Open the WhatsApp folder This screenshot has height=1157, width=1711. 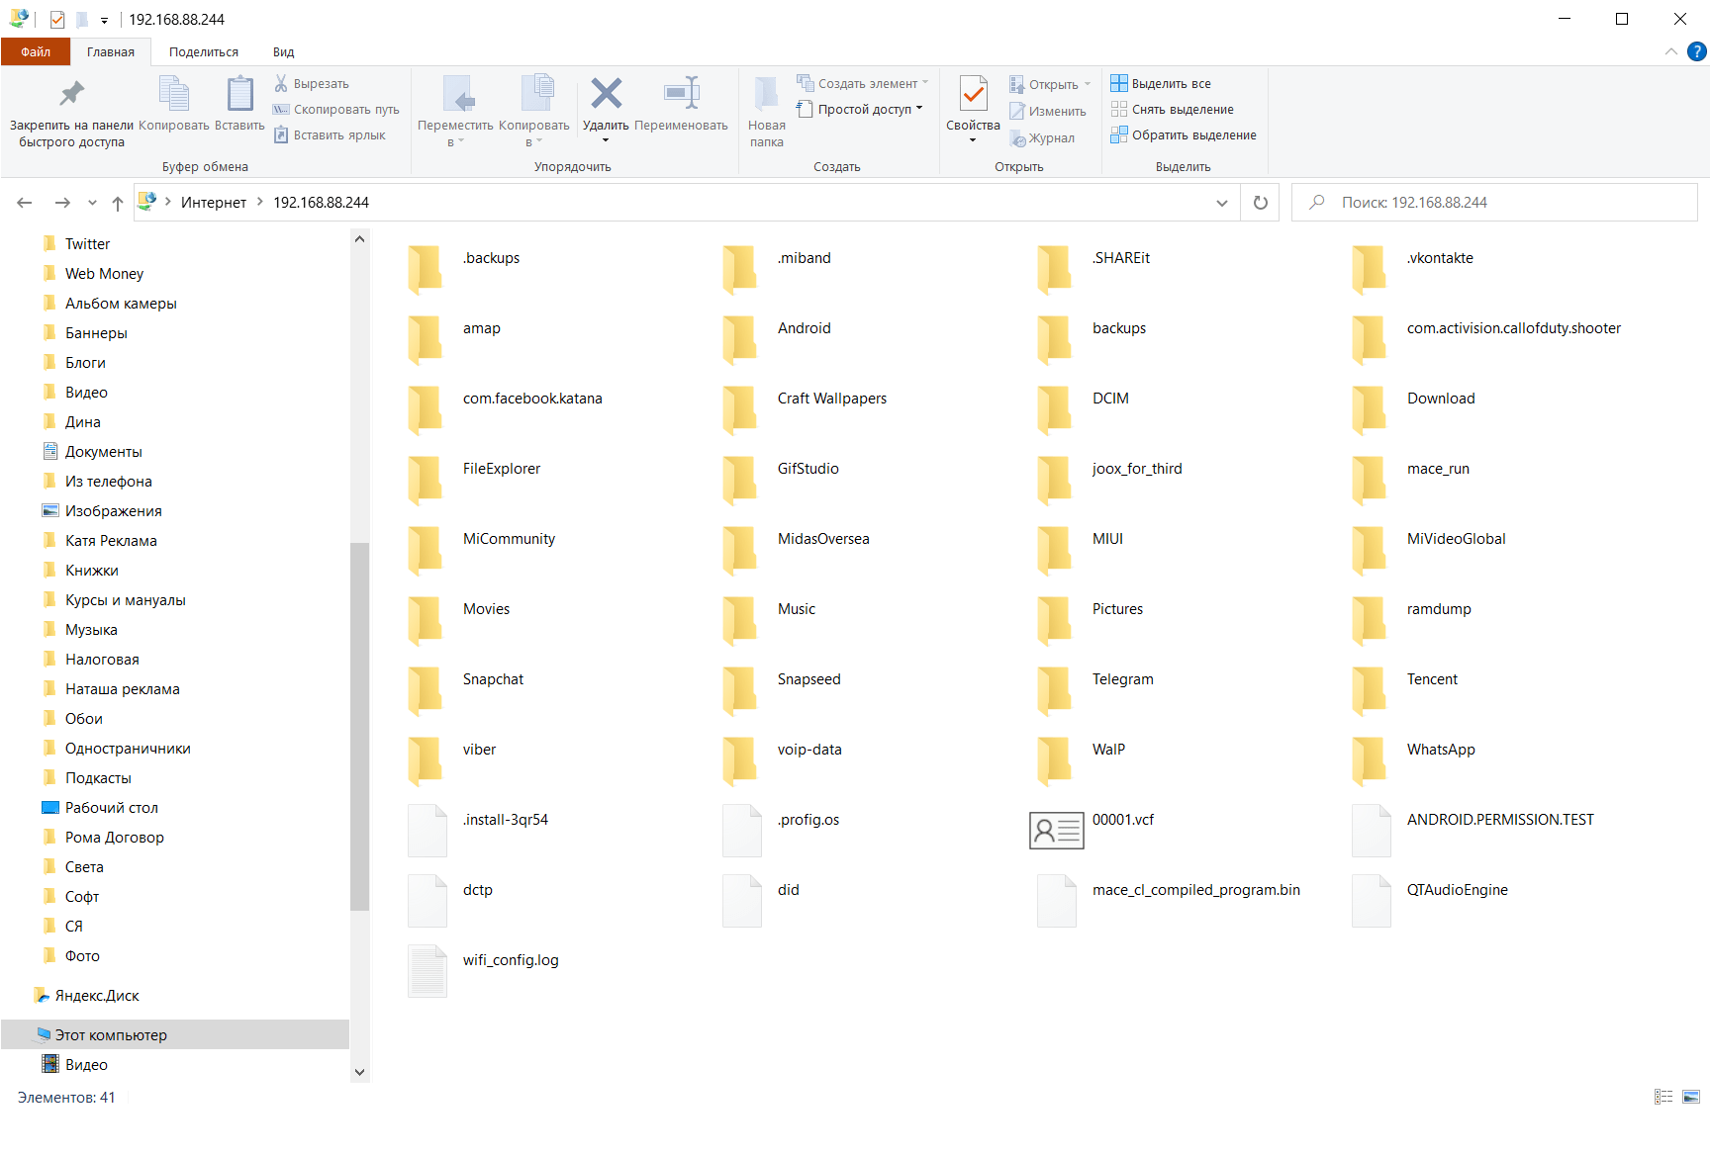point(1440,751)
